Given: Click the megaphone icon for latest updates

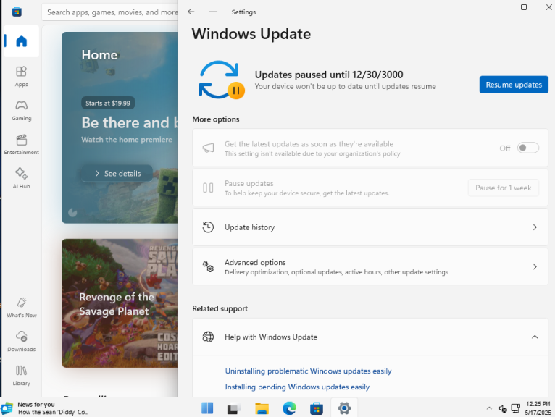Looking at the screenshot, I should coord(208,148).
